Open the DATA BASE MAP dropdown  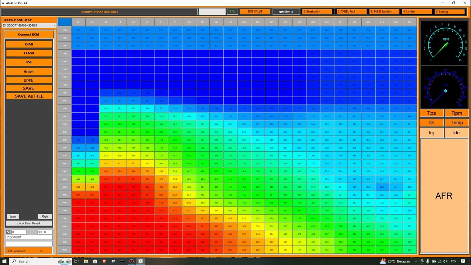pos(29,26)
